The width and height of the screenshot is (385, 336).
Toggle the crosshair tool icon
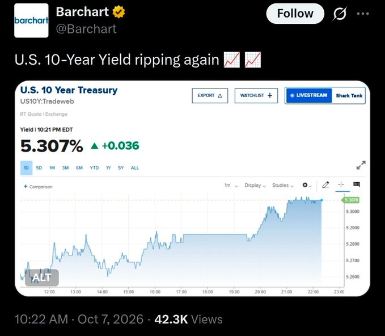coord(341,184)
